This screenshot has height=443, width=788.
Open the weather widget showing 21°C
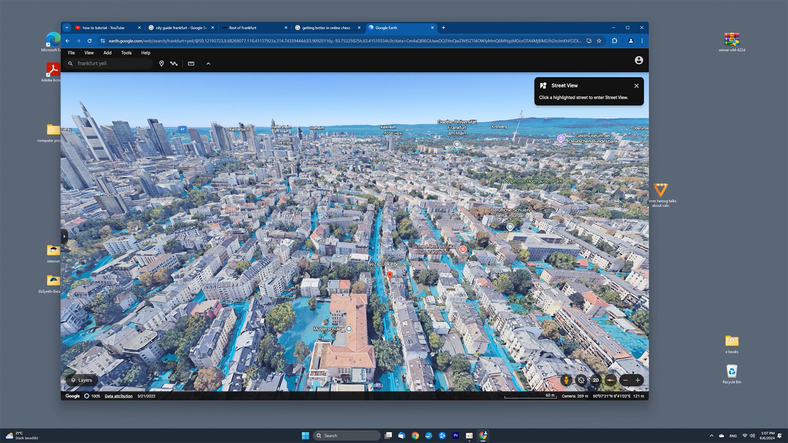pos(22,436)
